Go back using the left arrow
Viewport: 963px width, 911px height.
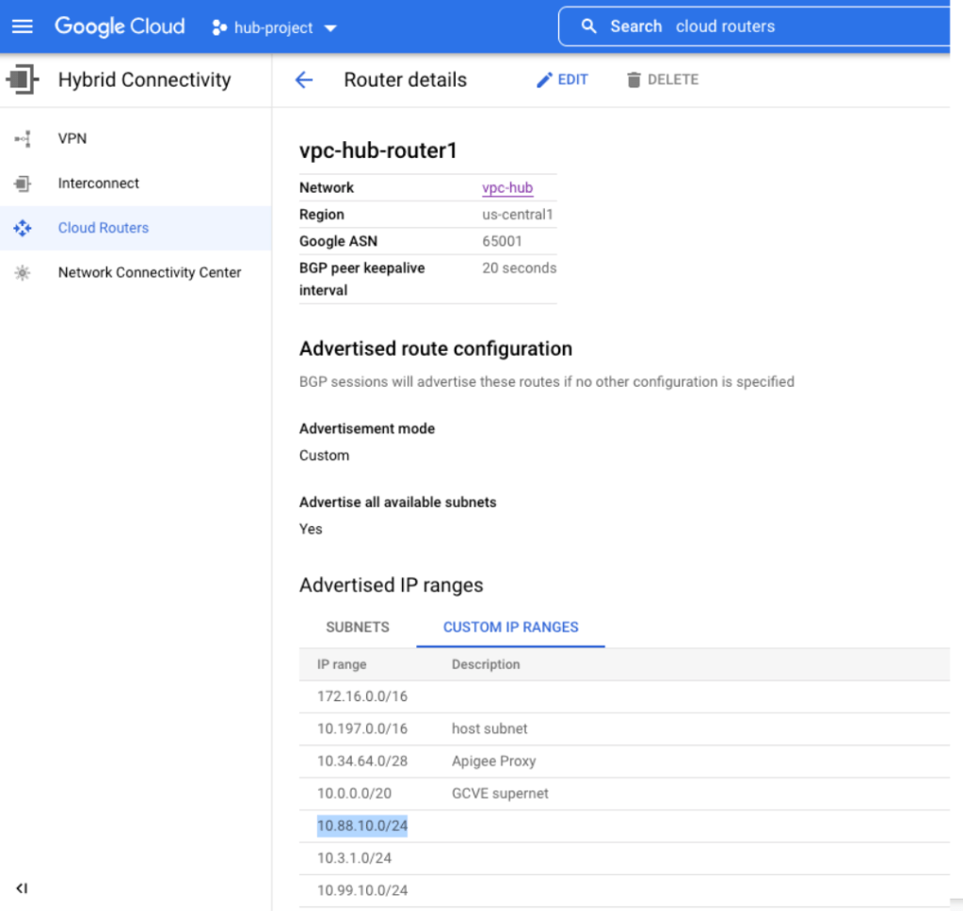(x=303, y=80)
